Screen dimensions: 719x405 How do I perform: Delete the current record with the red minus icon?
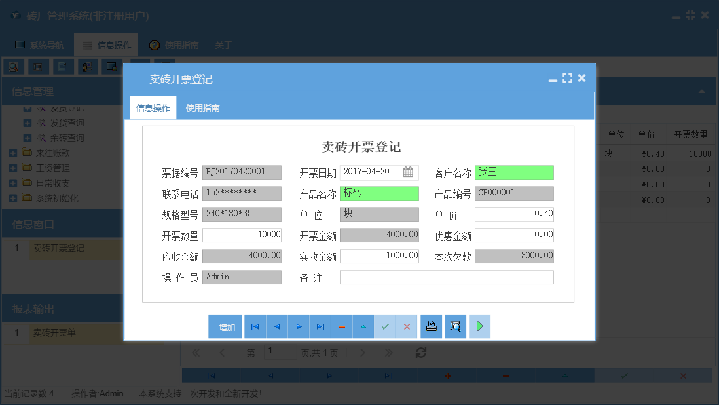341,326
